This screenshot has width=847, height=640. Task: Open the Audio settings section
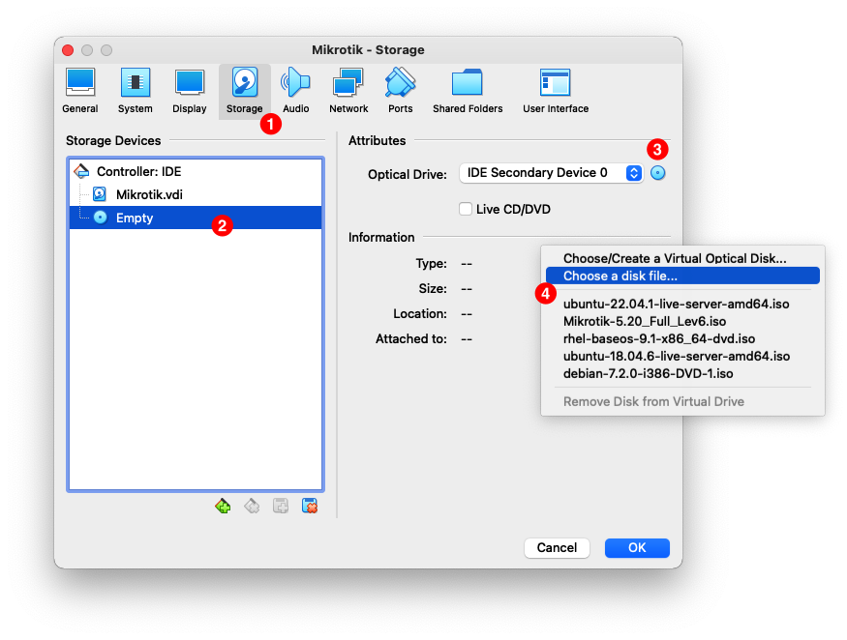[x=295, y=91]
